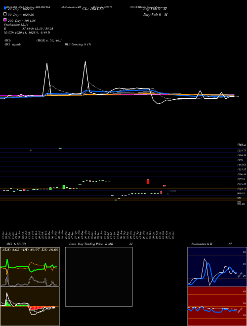Click the blue stochastics chart panel

tap(217, 267)
